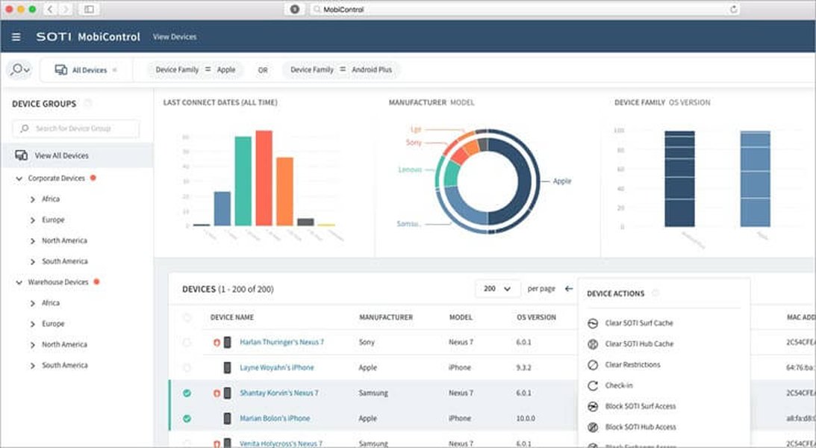
Task: Click the info icon next to Device Actions
Action: tap(655, 293)
